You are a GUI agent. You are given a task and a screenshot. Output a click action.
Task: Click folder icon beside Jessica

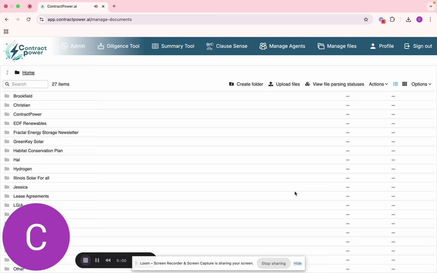pyautogui.click(x=7, y=187)
